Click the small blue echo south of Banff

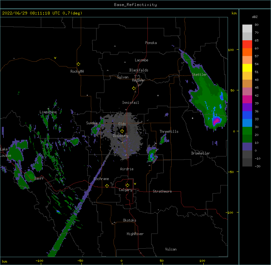coord(58,211)
